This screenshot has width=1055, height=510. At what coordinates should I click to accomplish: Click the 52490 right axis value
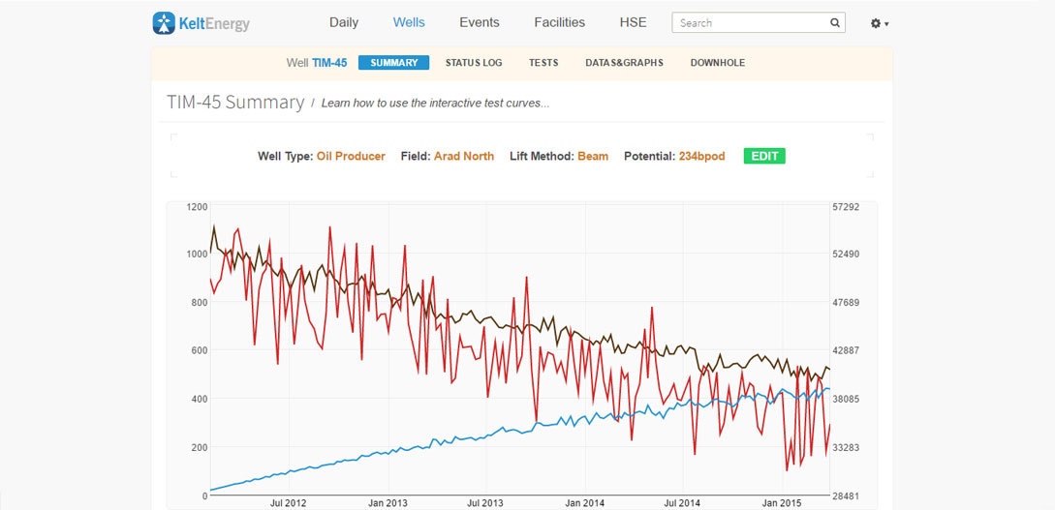pyautogui.click(x=846, y=254)
